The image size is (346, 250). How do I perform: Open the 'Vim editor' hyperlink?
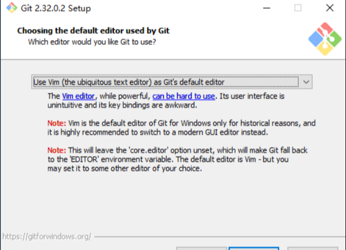(x=78, y=96)
